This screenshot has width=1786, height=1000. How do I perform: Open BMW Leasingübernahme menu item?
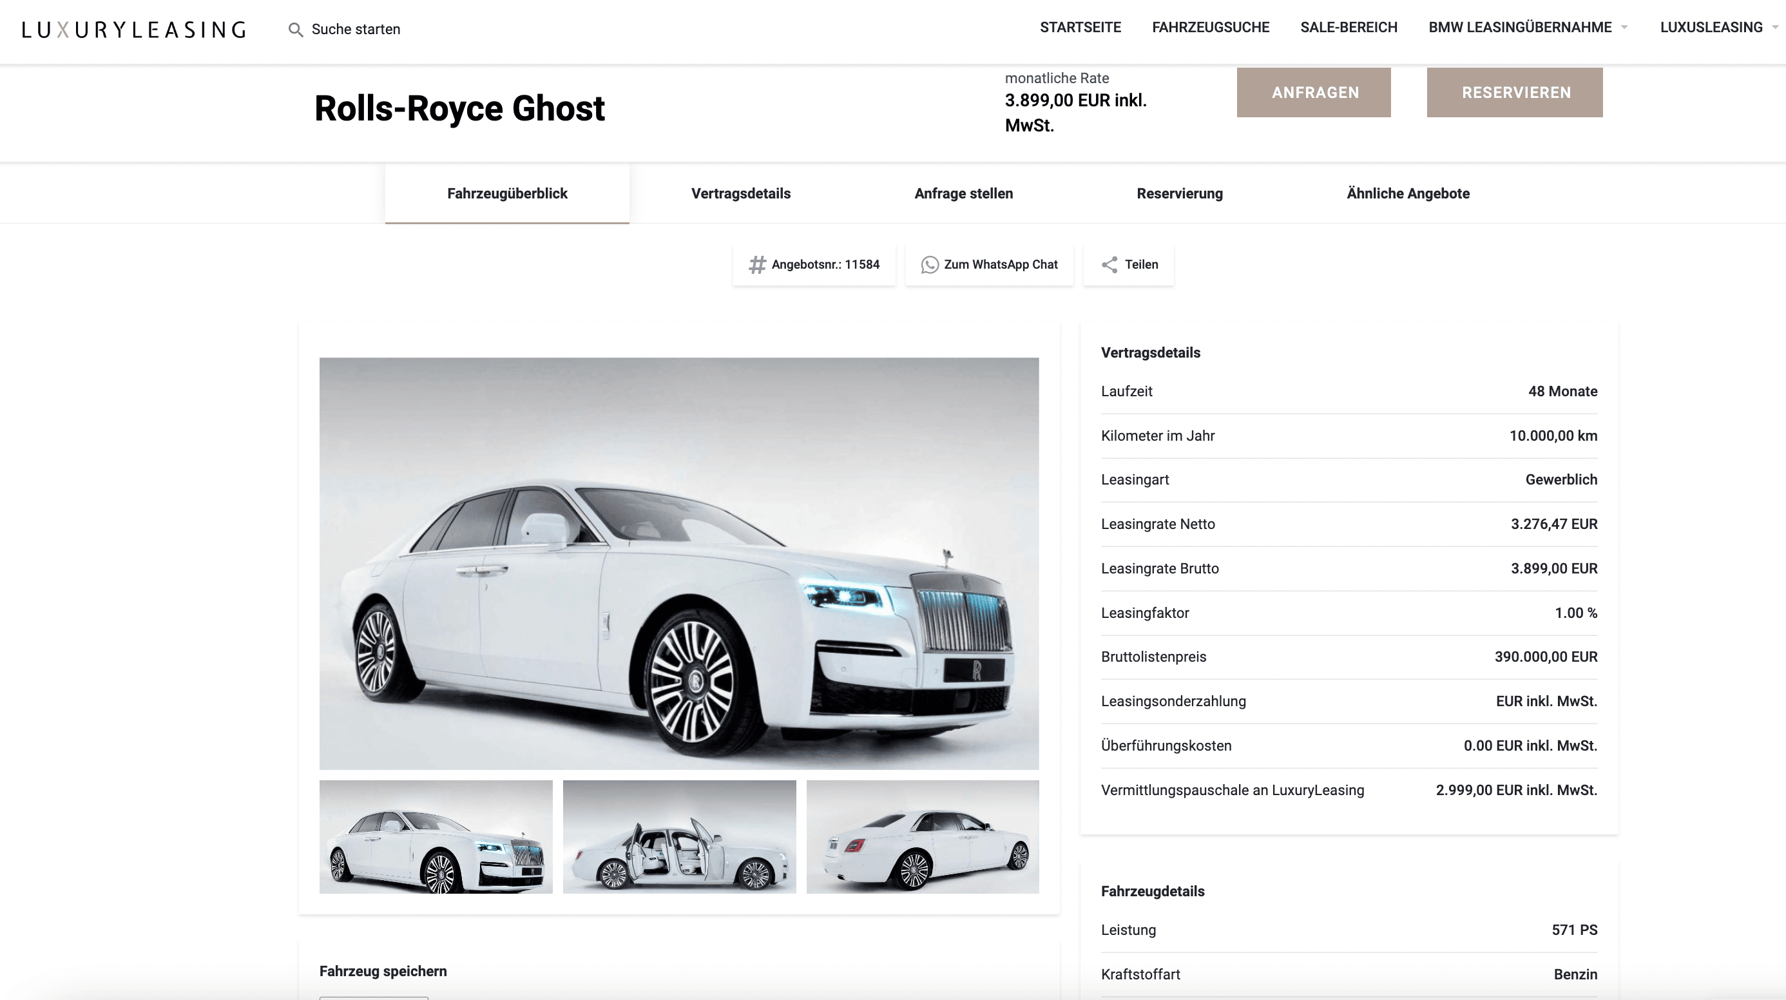coord(1520,27)
